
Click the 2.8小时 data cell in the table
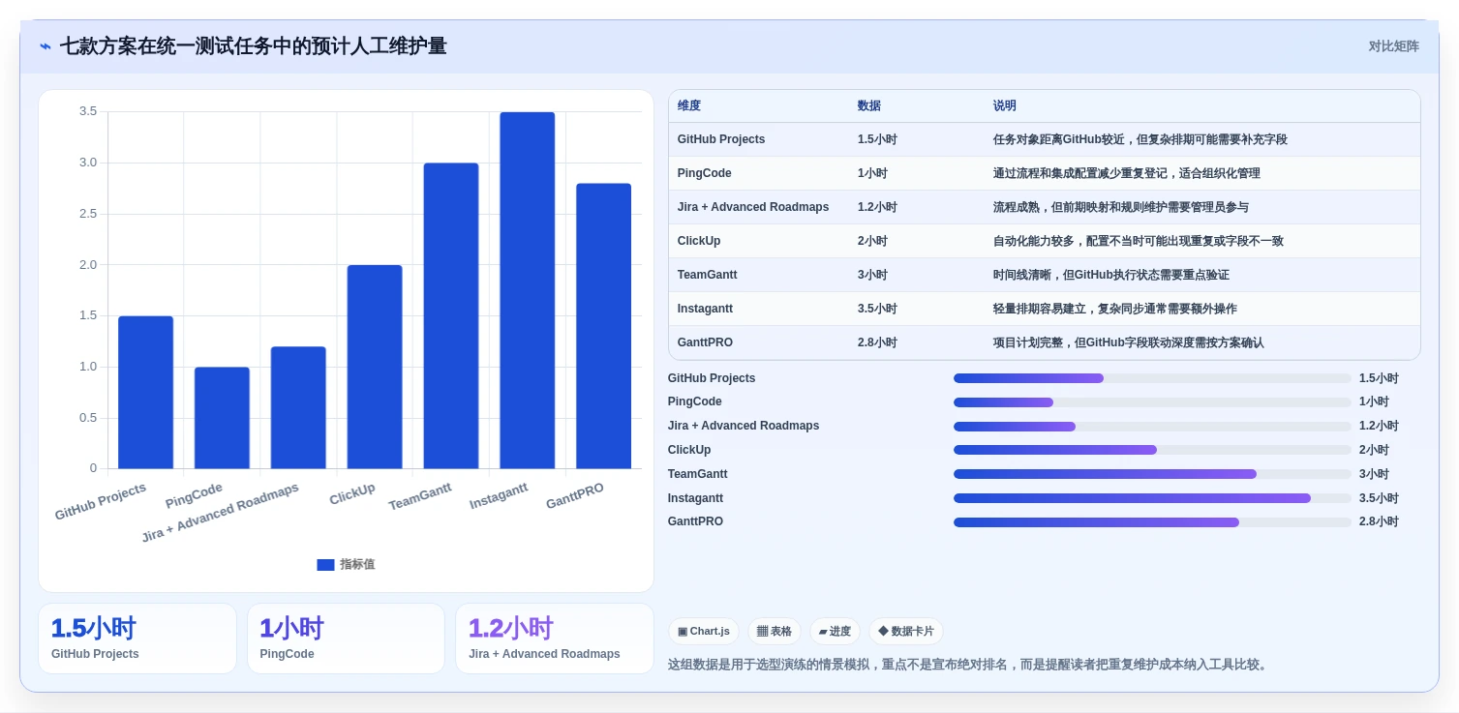coord(877,342)
